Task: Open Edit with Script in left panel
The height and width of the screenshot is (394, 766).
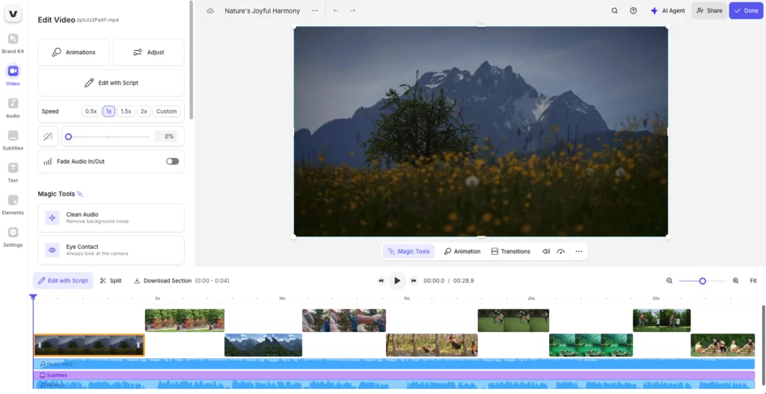Action: coord(111,83)
